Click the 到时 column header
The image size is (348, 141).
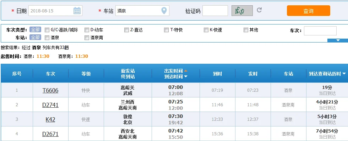click(217, 74)
